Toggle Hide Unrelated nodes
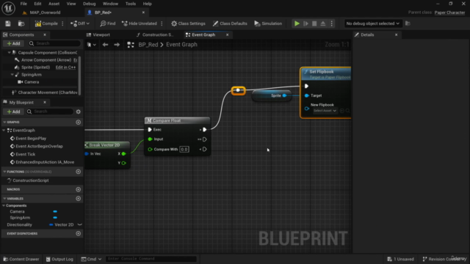 pyautogui.click(x=140, y=23)
